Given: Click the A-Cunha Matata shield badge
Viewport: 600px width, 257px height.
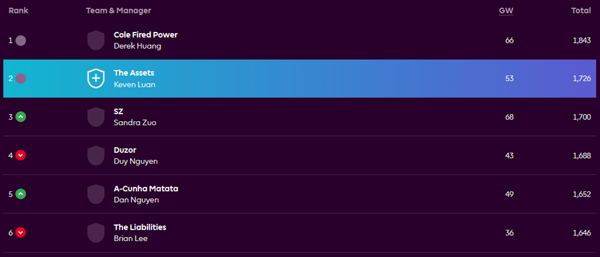Looking at the screenshot, I should [96, 195].
